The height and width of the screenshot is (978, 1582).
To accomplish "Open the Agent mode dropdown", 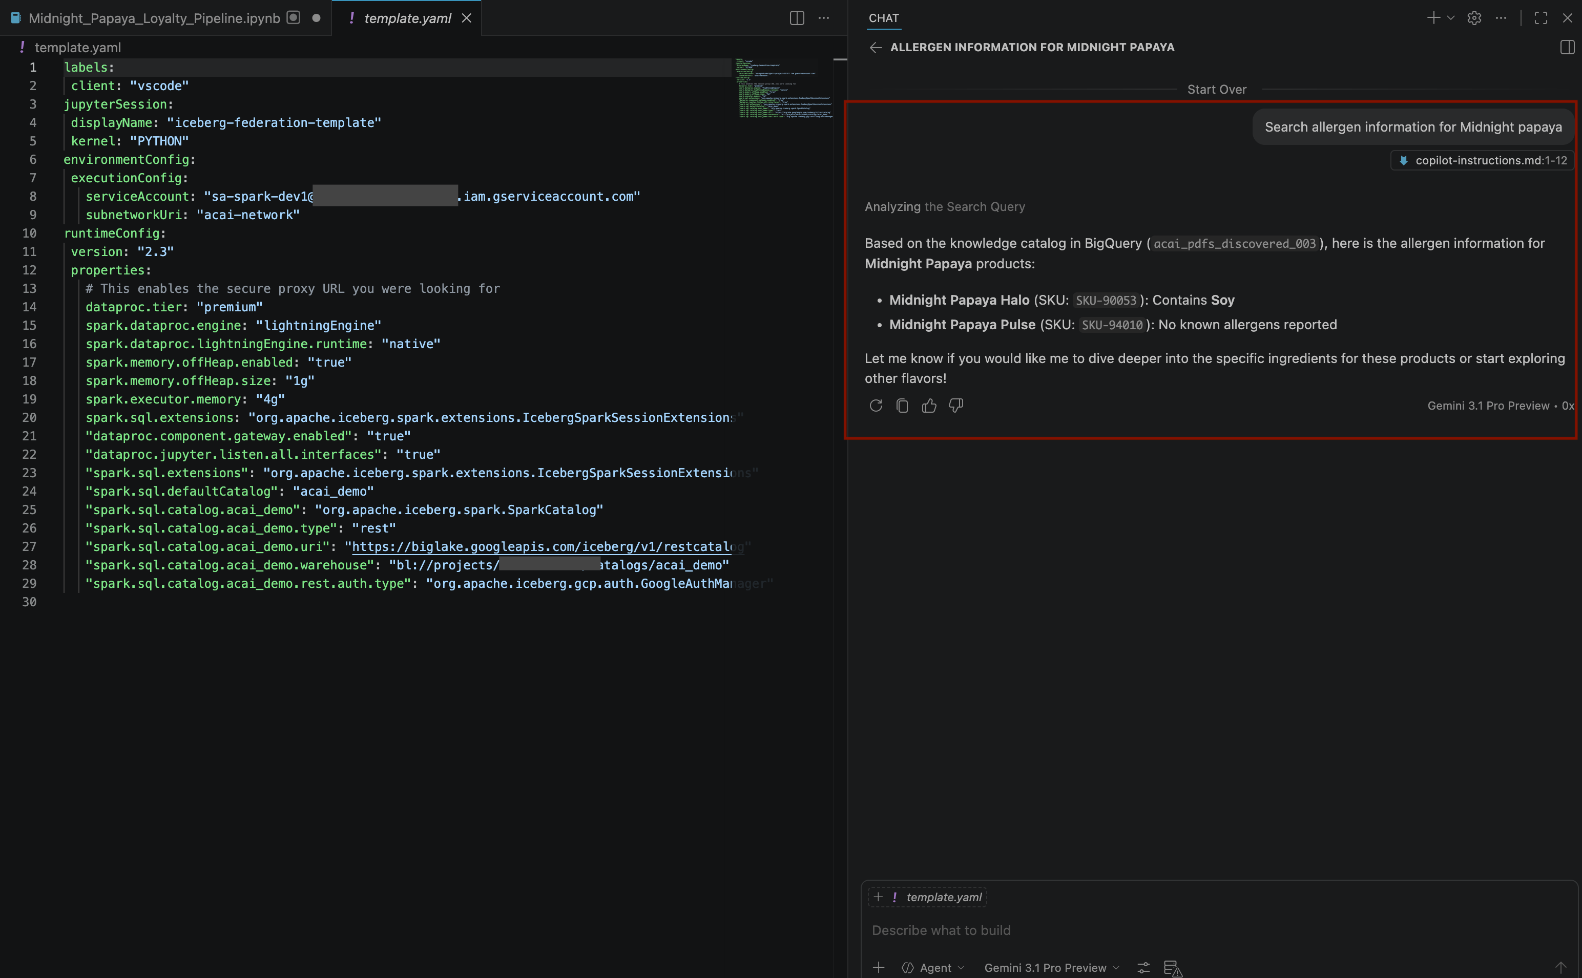I will click(933, 968).
